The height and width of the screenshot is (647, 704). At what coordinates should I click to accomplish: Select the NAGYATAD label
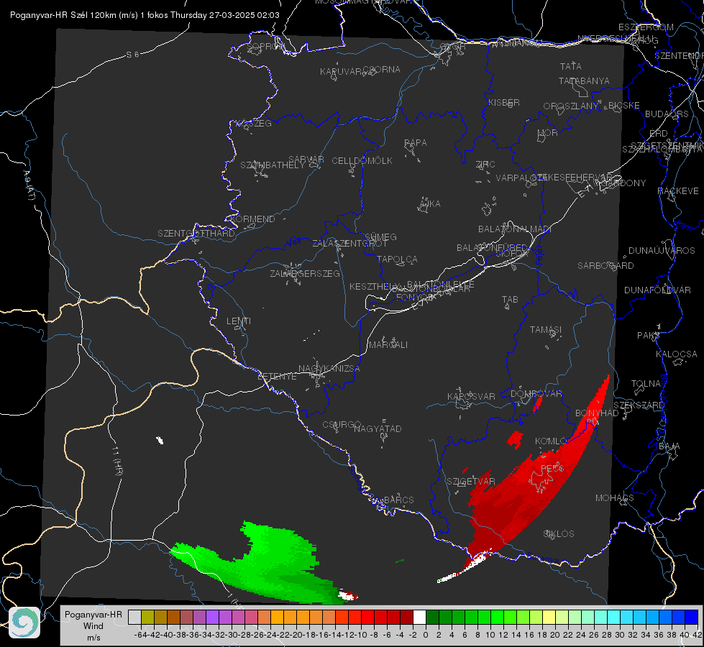[x=378, y=428]
